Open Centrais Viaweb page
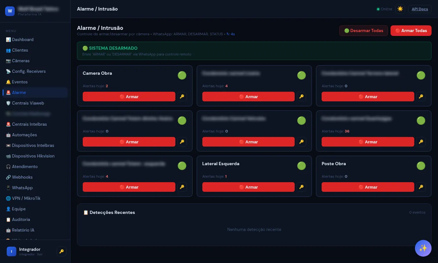 tap(35, 103)
